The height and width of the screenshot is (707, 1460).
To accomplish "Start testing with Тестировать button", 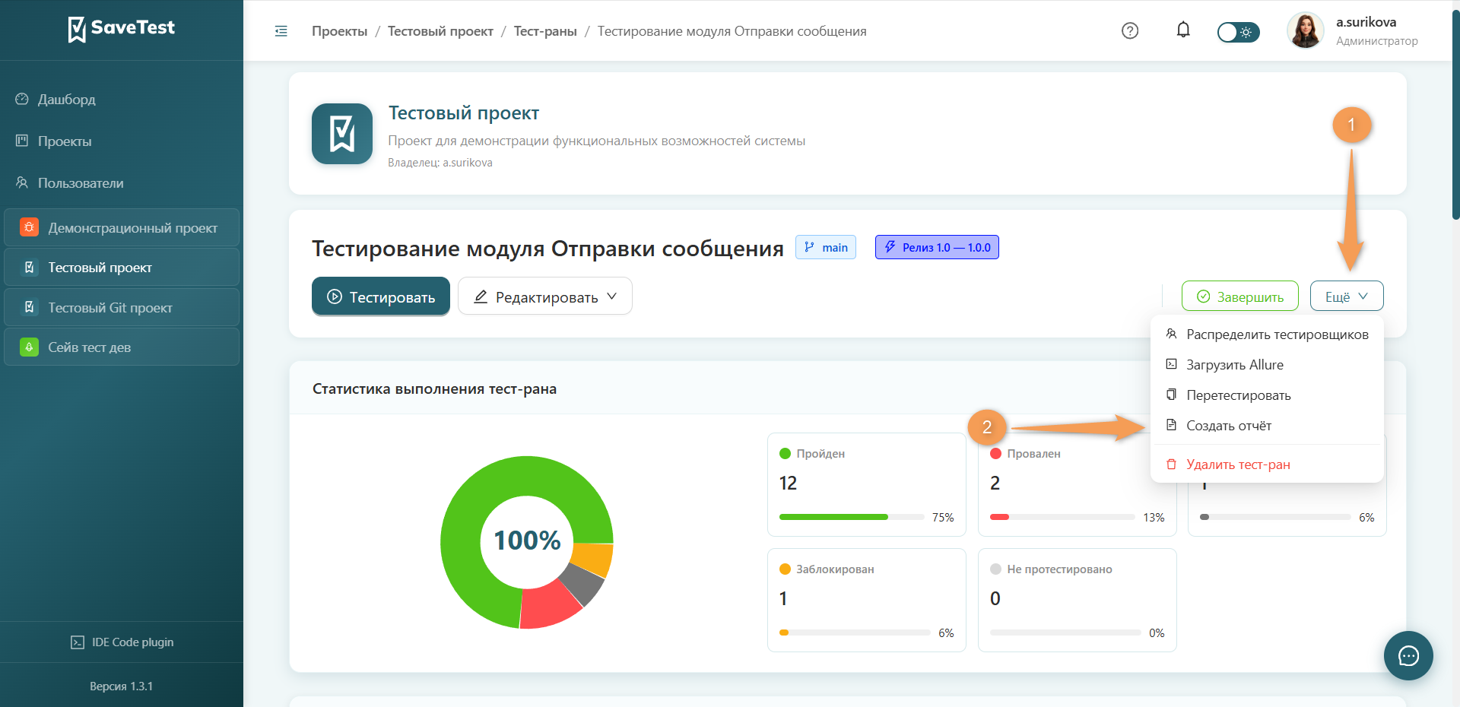I will [381, 296].
